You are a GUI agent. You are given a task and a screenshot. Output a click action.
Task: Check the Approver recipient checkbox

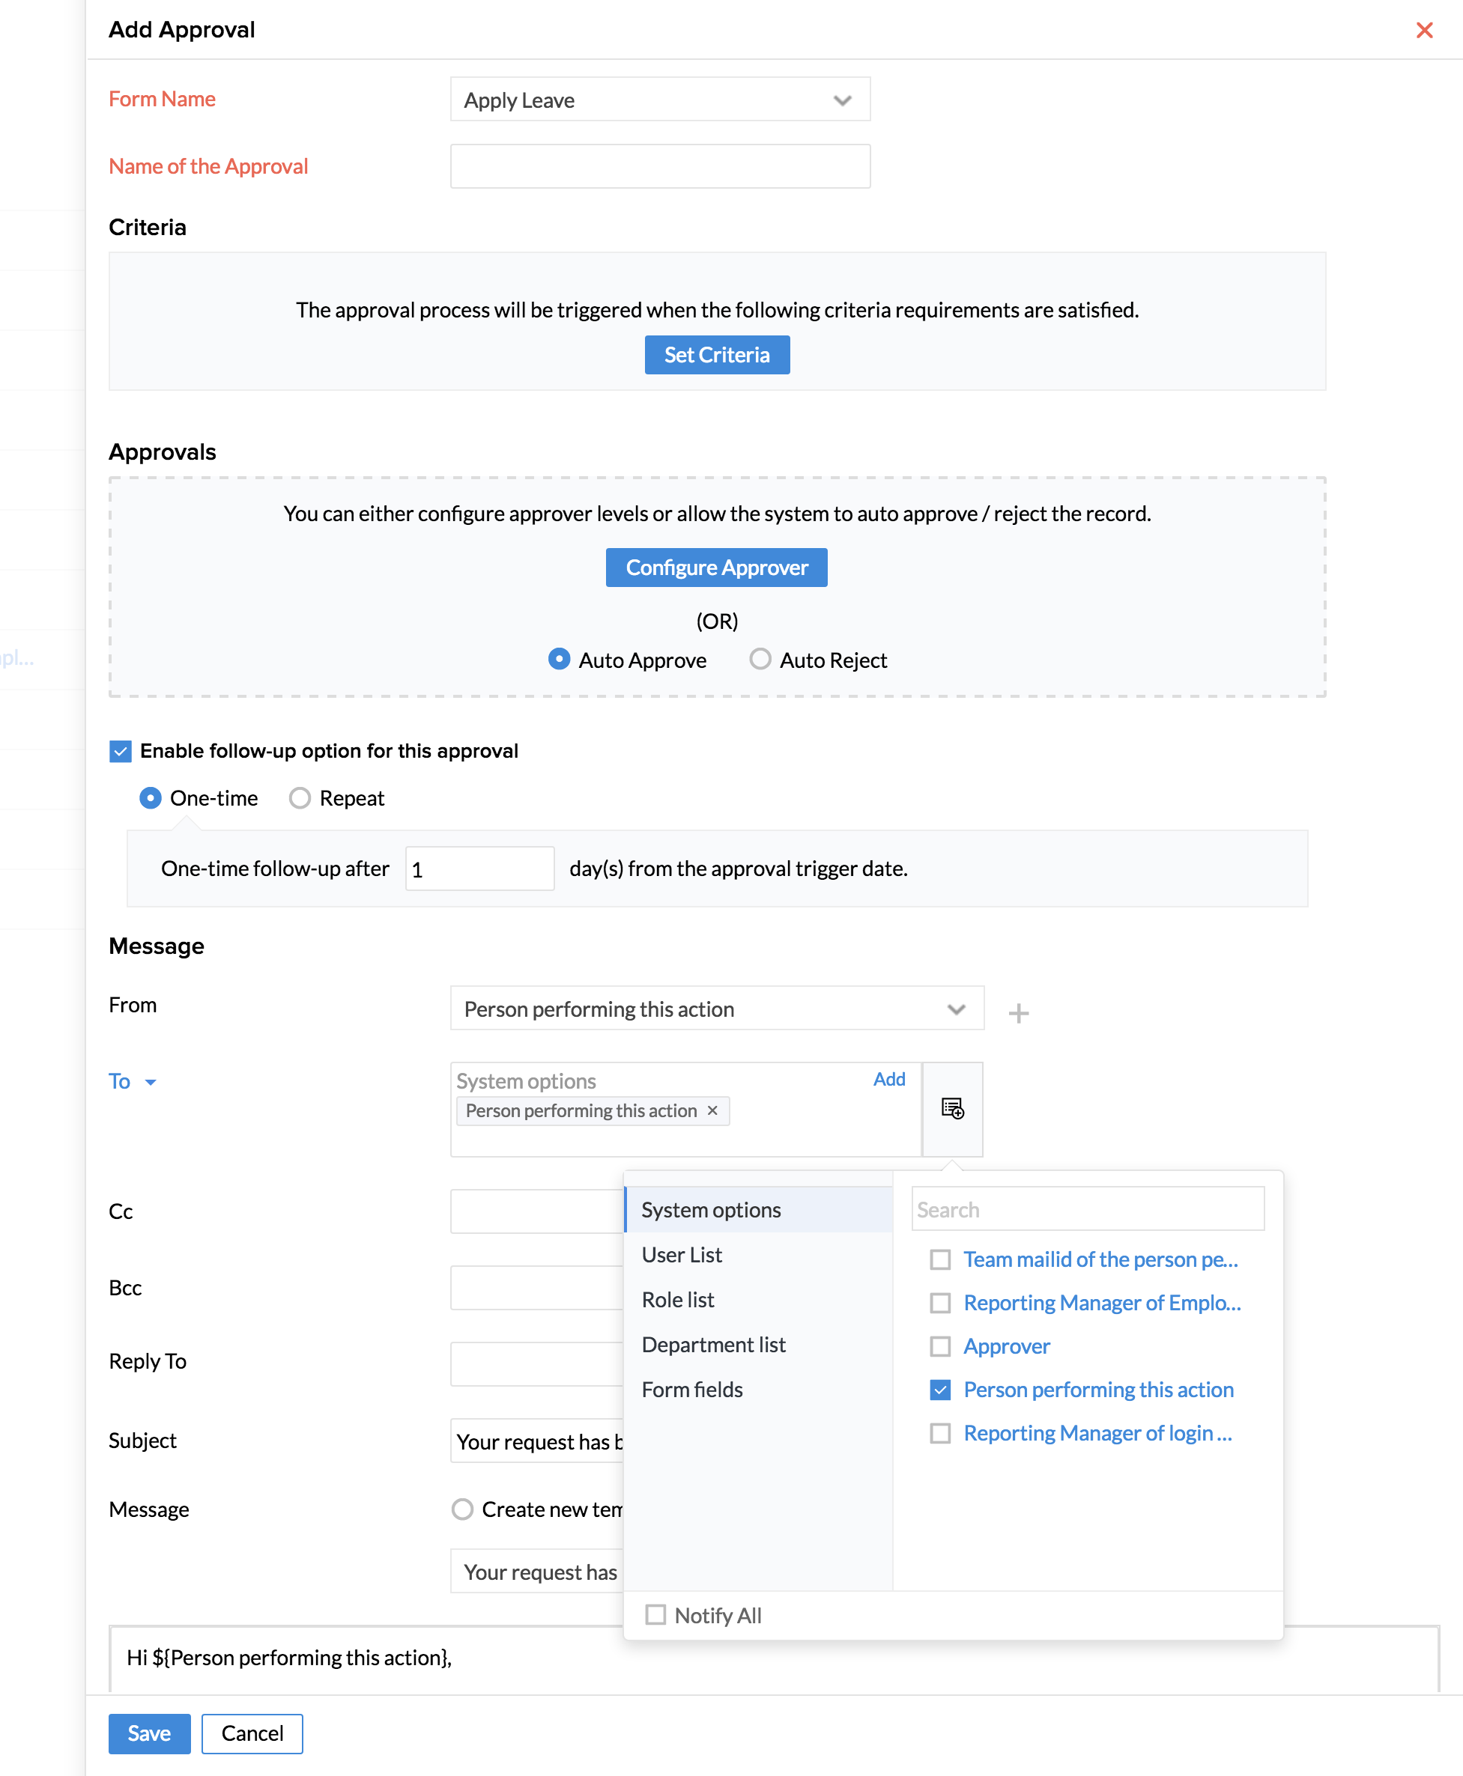939,1345
